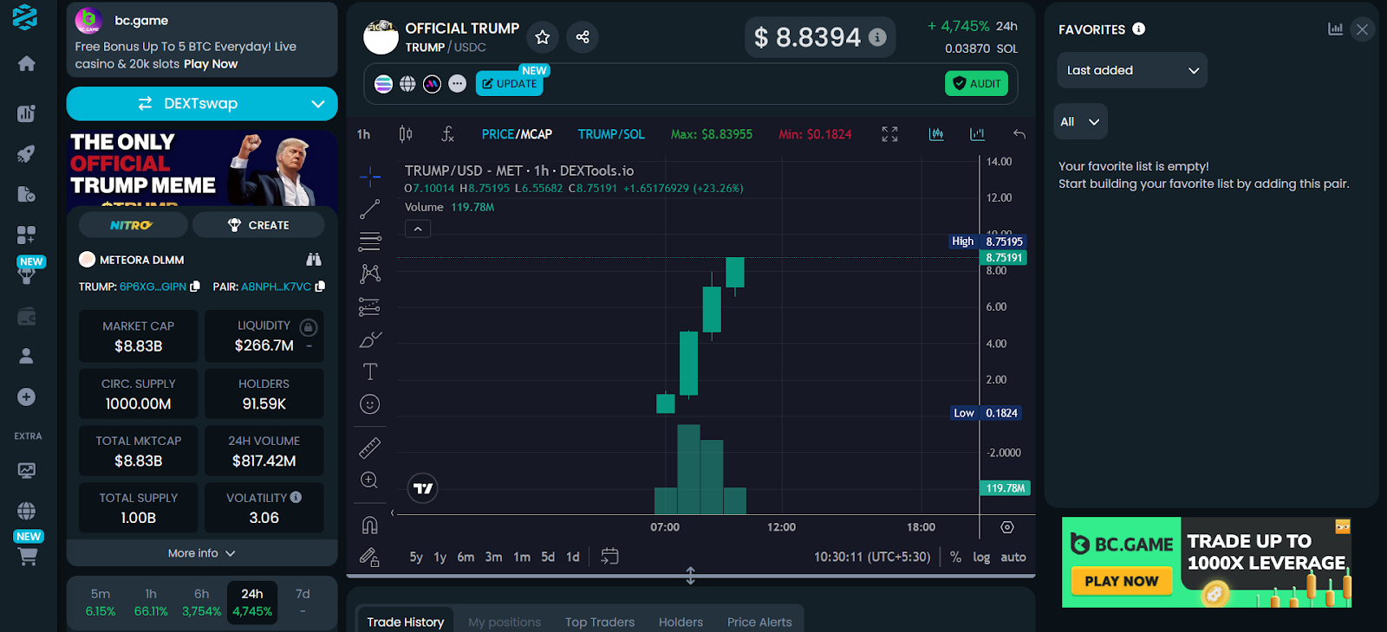Image resolution: width=1387 pixels, height=632 pixels.
Task: Click the CREATE button
Action: (x=258, y=225)
